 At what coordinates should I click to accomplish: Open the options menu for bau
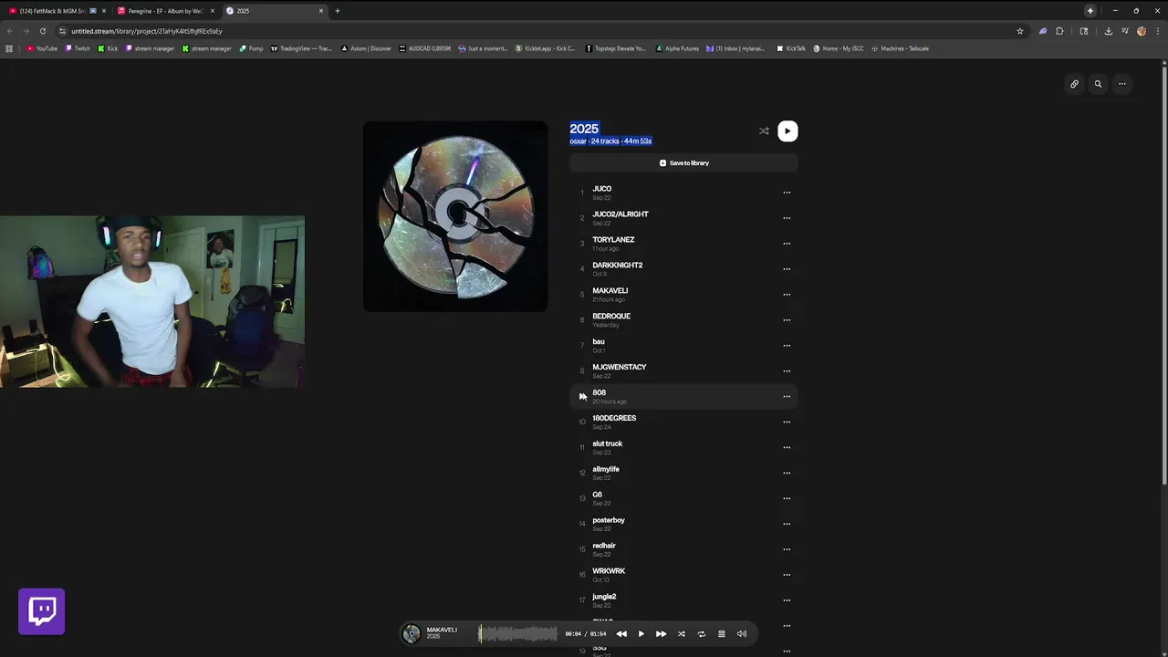[787, 346]
